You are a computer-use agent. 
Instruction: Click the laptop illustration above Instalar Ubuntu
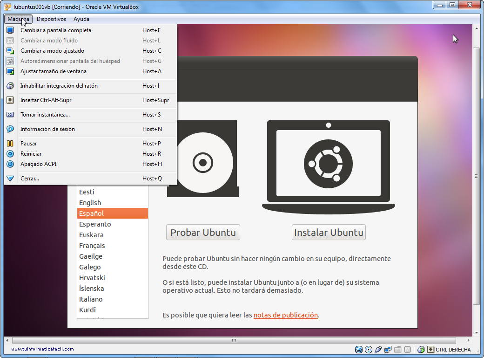329,167
